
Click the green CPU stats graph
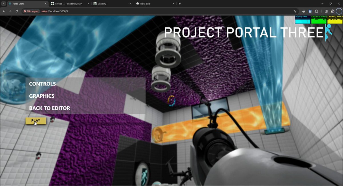pos(319,20)
